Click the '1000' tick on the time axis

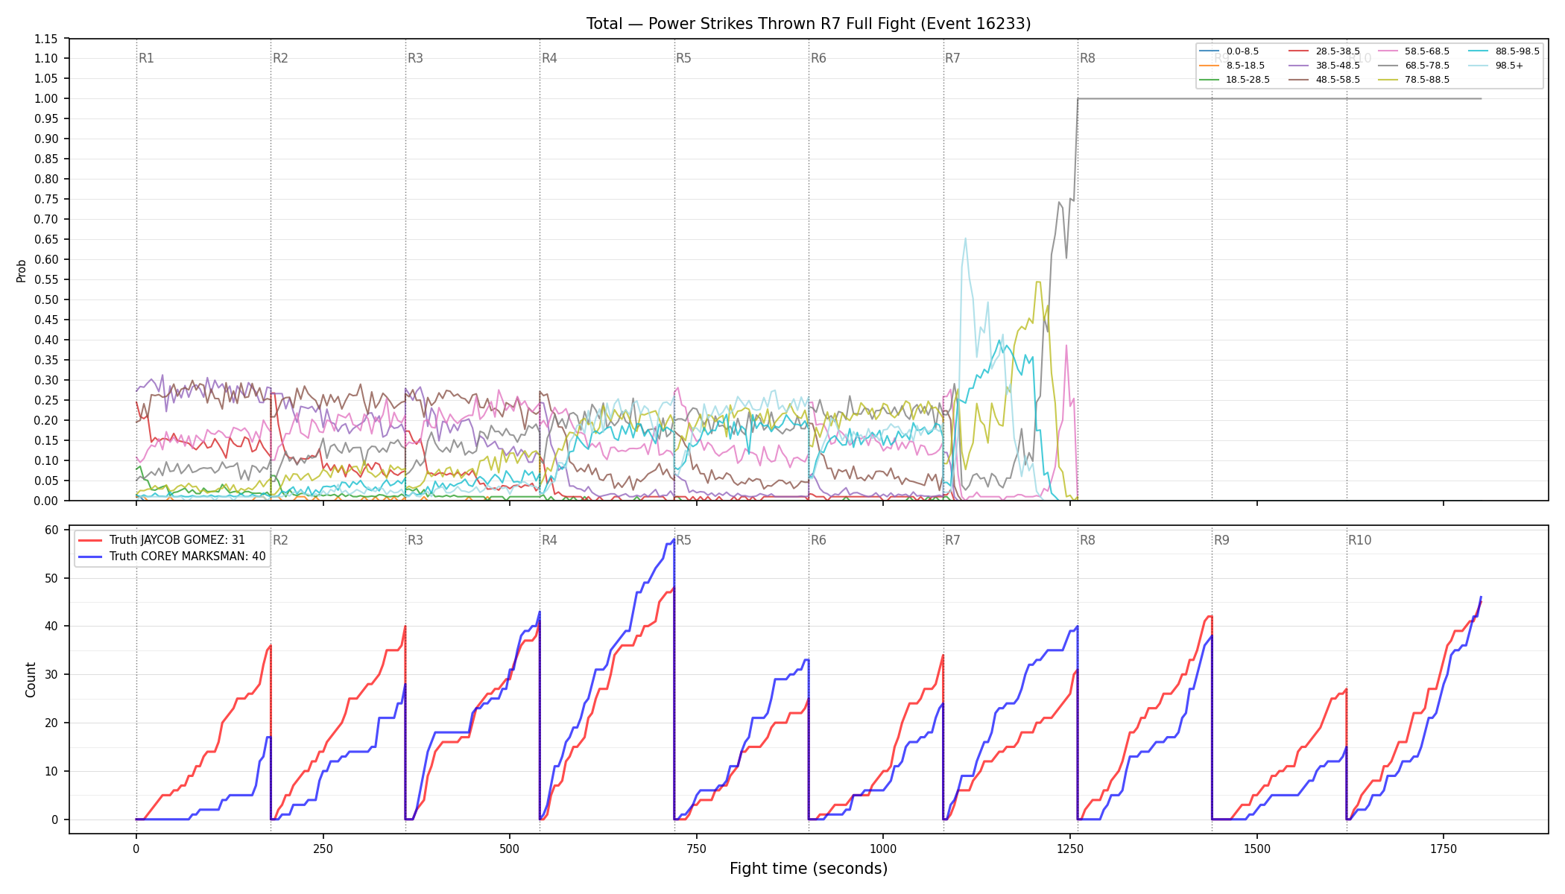click(x=883, y=849)
